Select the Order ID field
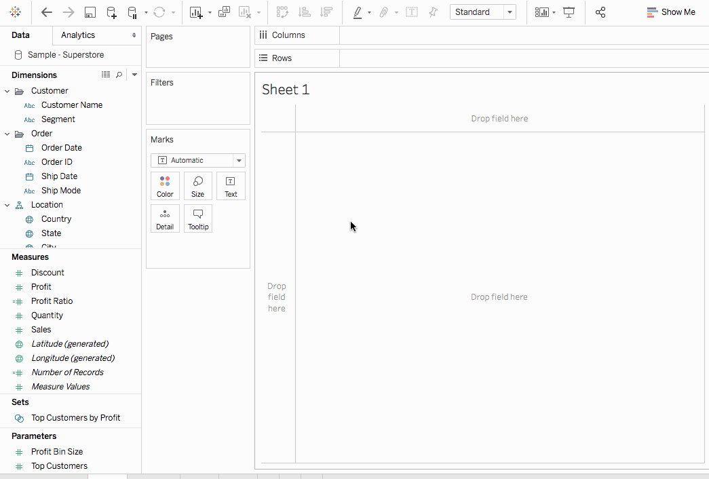 pos(57,162)
